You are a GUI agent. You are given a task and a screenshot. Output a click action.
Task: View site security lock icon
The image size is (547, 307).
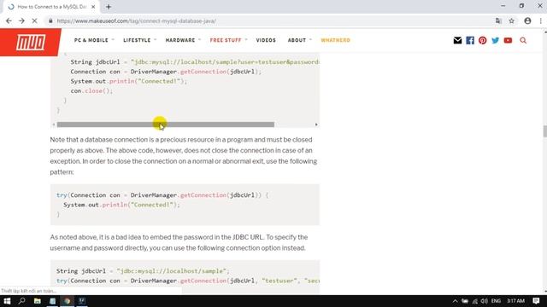coord(50,20)
